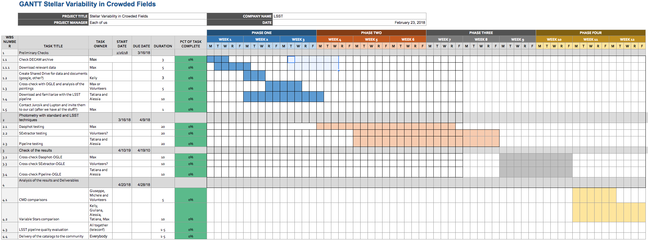Click the date cell showing February 23, 2018

pyautogui.click(x=349, y=23)
